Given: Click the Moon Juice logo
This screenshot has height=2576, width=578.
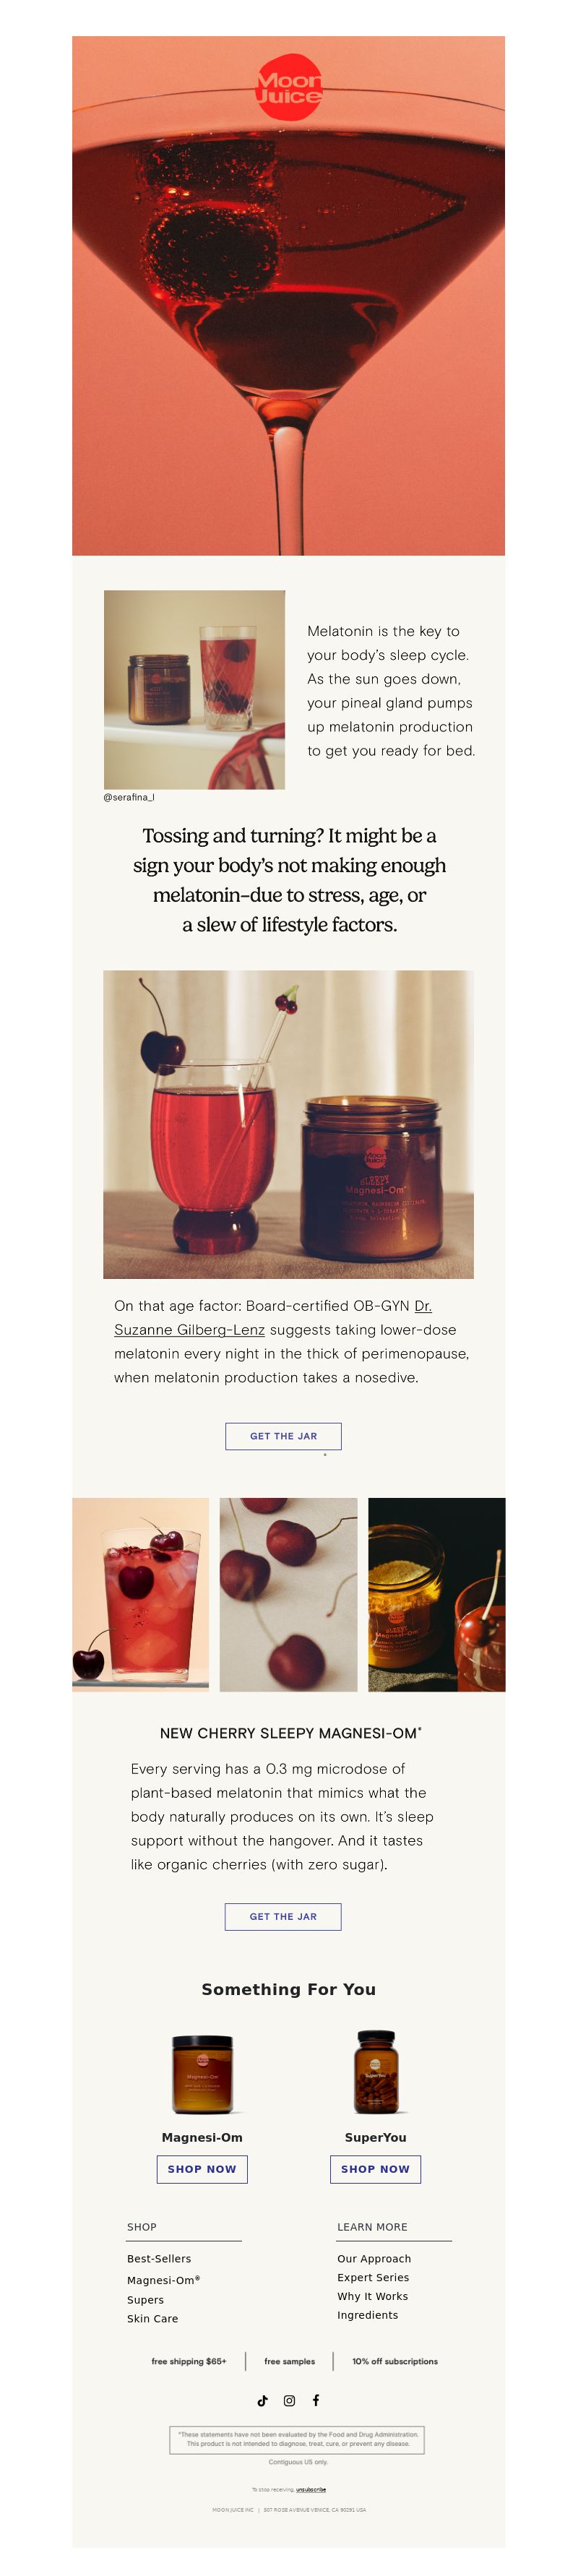Looking at the screenshot, I should (x=289, y=87).
